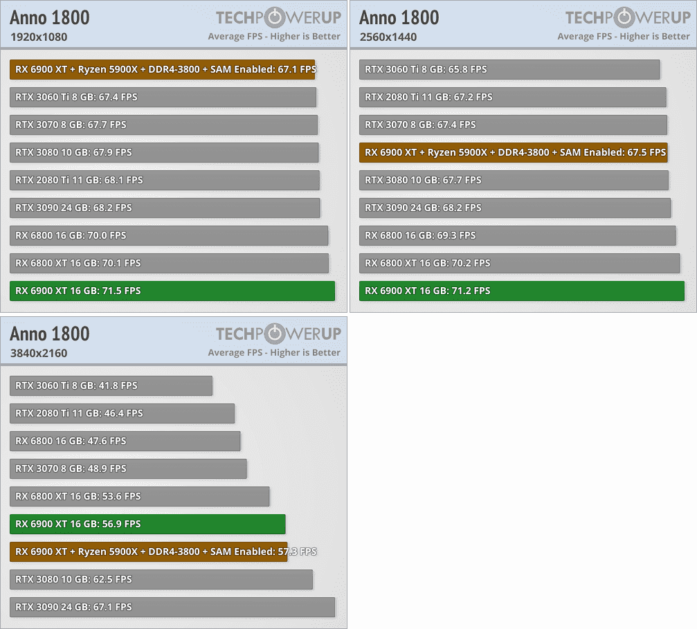Select the green RX 6900 XT 56.9 FPS bar
The width and height of the screenshot is (697, 629).
pyautogui.click(x=147, y=524)
